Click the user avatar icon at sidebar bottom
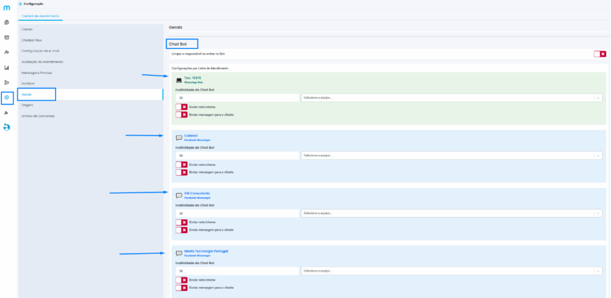Screen dimensions: 611x298 [x=7, y=127]
